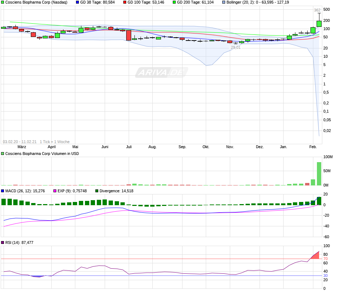The width and height of the screenshot is (337, 292).
Task: Click the '29,01' low price annotation
Action: (x=236, y=47)
